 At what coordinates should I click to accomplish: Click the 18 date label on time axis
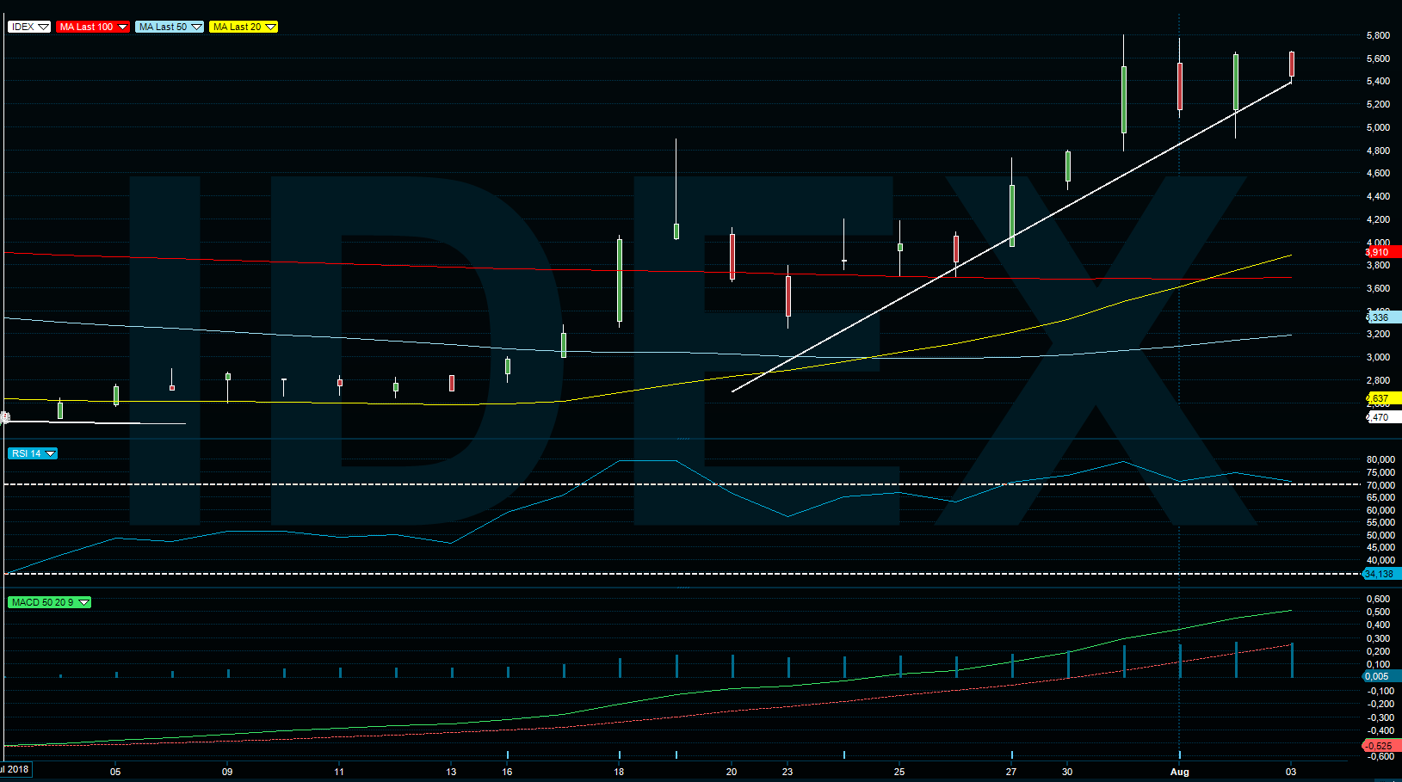[x=619, y=772]
